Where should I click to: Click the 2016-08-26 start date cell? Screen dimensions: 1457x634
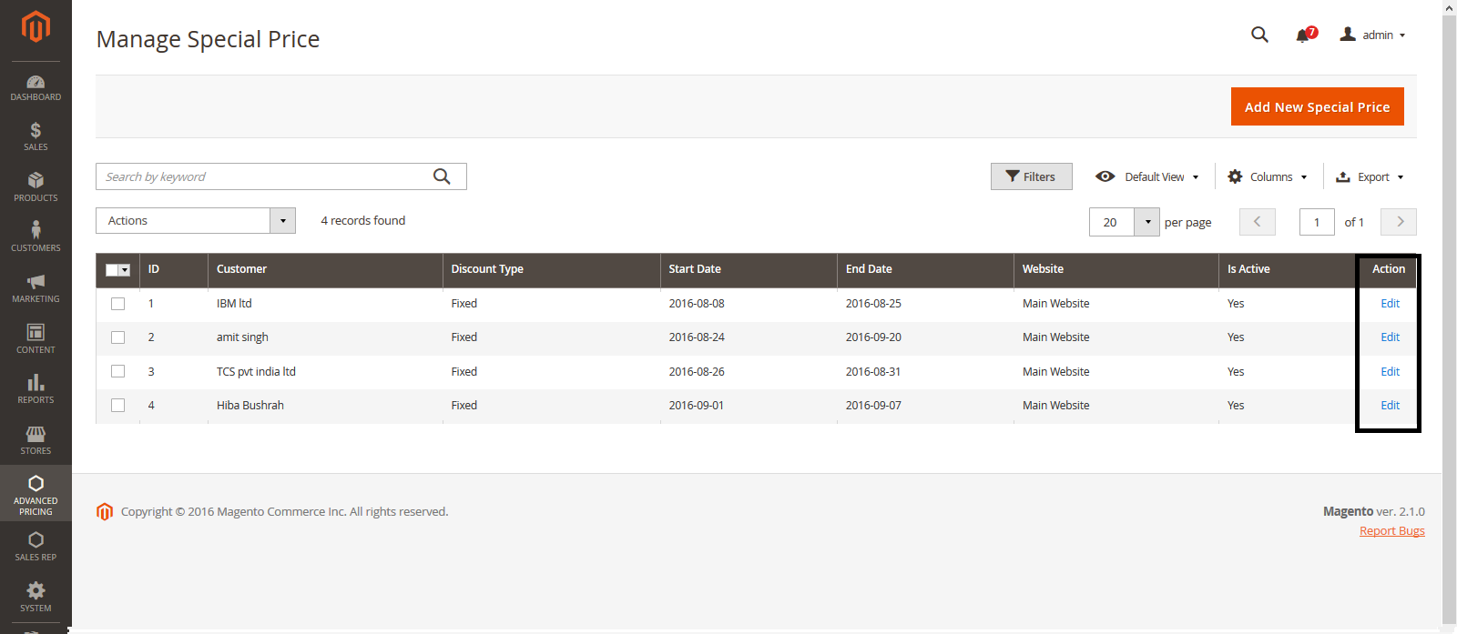(x=697, y=372)
